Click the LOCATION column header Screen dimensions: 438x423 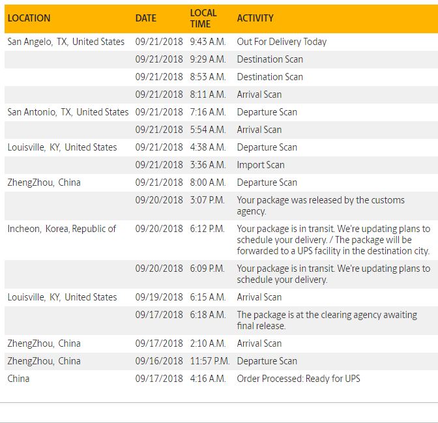pos(29,18)
